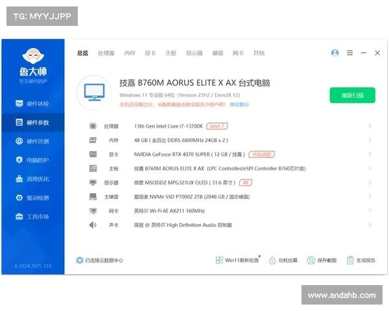Screen dimensions: 389x311
Task: Click the cloud data center connection icon
Action: 80,260
